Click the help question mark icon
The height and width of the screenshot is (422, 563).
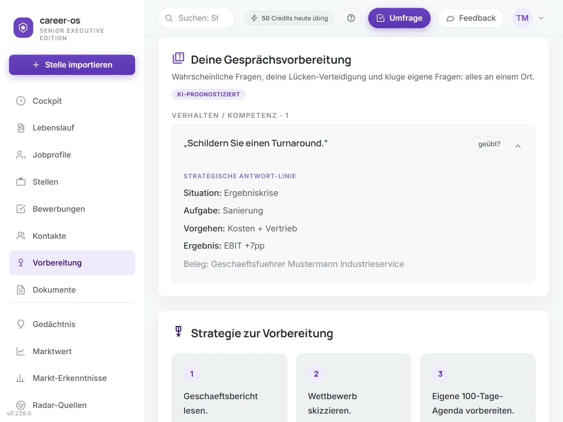(x=351, y=18)
